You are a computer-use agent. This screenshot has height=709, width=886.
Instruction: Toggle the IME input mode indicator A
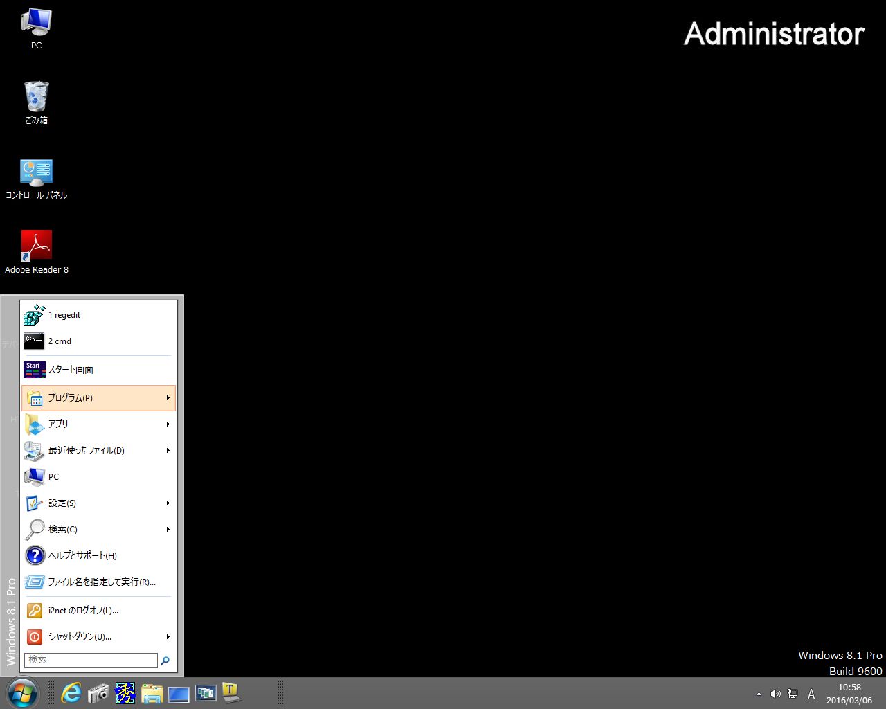(x=811, y=694)
